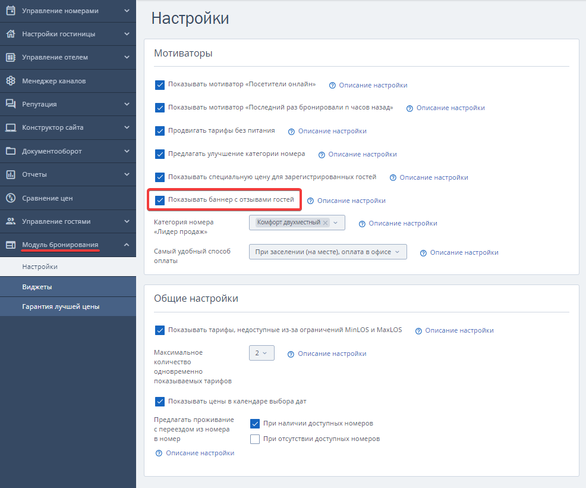Click the laptop icon beside Конструктор сайта

pyautogui.click(x=11, y=127)
